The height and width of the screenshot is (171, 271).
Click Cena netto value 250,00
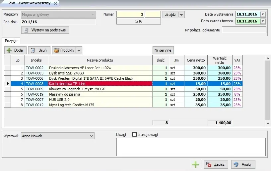tap(196, 94)
